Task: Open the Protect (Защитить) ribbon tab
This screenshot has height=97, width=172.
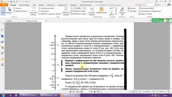Action: (x=51, y=5)
